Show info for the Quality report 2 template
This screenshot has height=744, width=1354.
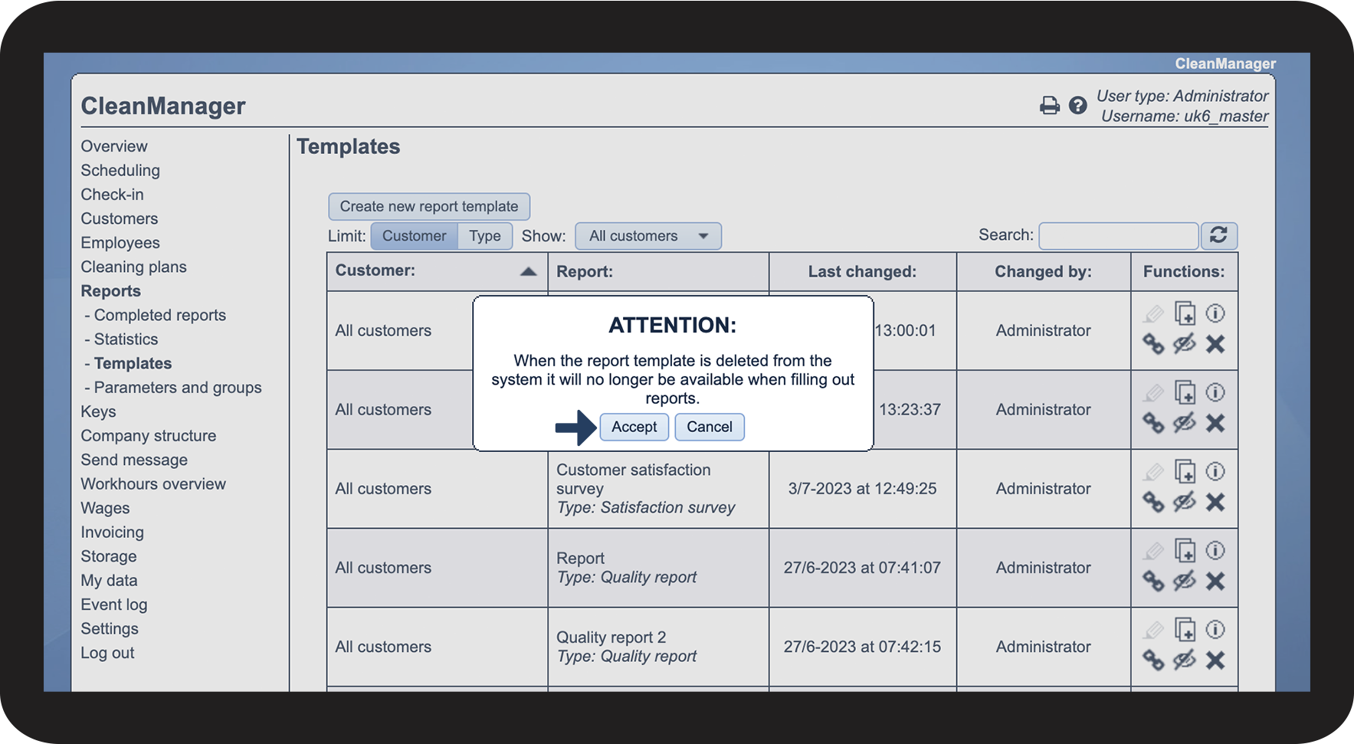[1215, 629]
